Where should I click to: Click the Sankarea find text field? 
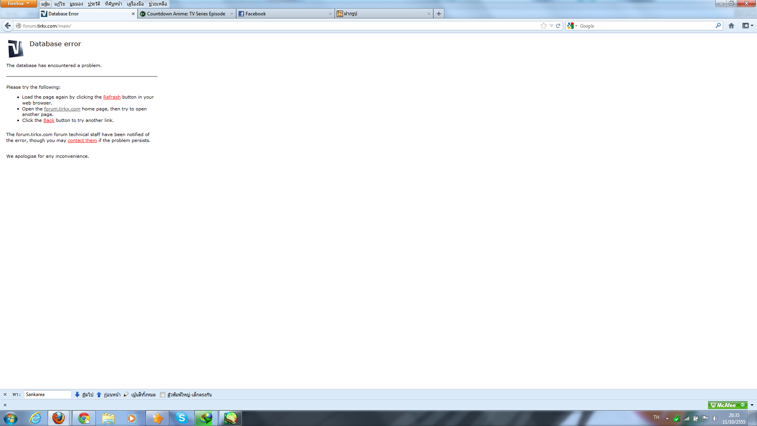coord(47,394)
